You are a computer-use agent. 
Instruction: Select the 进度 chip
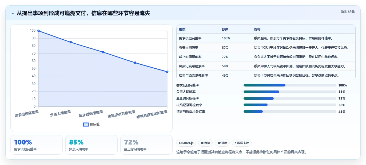222,143
